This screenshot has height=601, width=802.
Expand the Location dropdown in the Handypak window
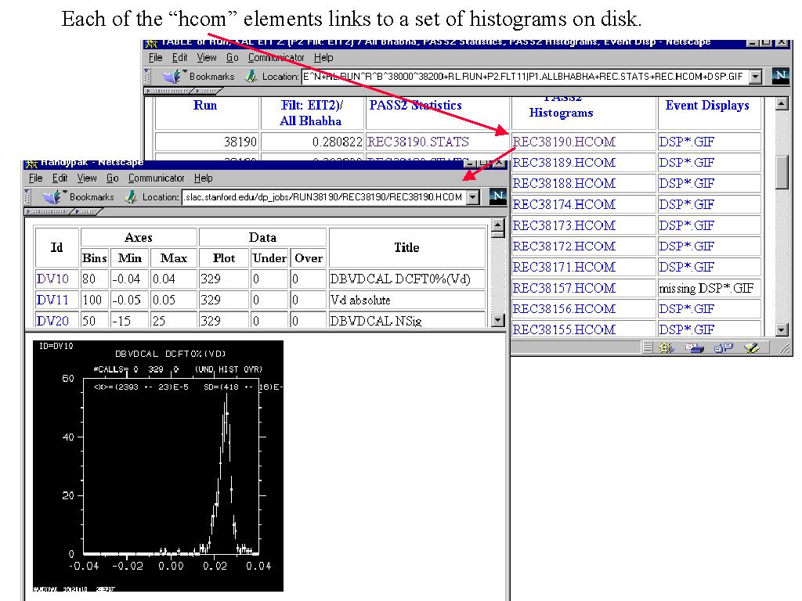point(473,197)
